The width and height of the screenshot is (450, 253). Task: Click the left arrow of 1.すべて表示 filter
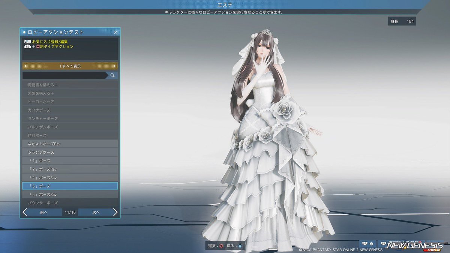(x=25, y=66)
